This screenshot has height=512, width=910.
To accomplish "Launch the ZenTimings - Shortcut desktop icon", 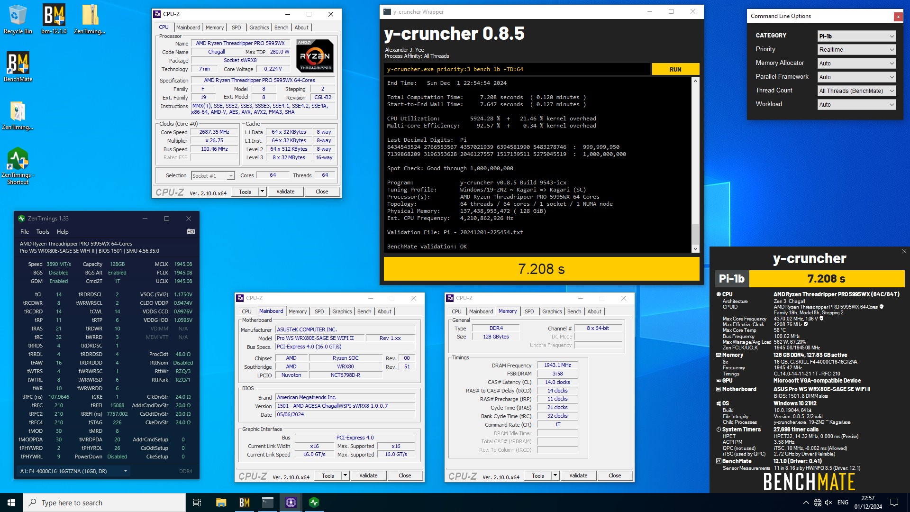I will click(18, 166).
